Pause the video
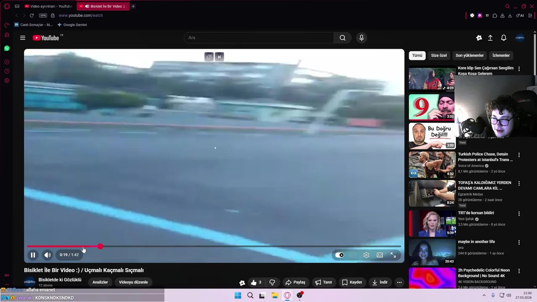Image resolution: width=537 pixels, height=302 pixels. point(33,255)
